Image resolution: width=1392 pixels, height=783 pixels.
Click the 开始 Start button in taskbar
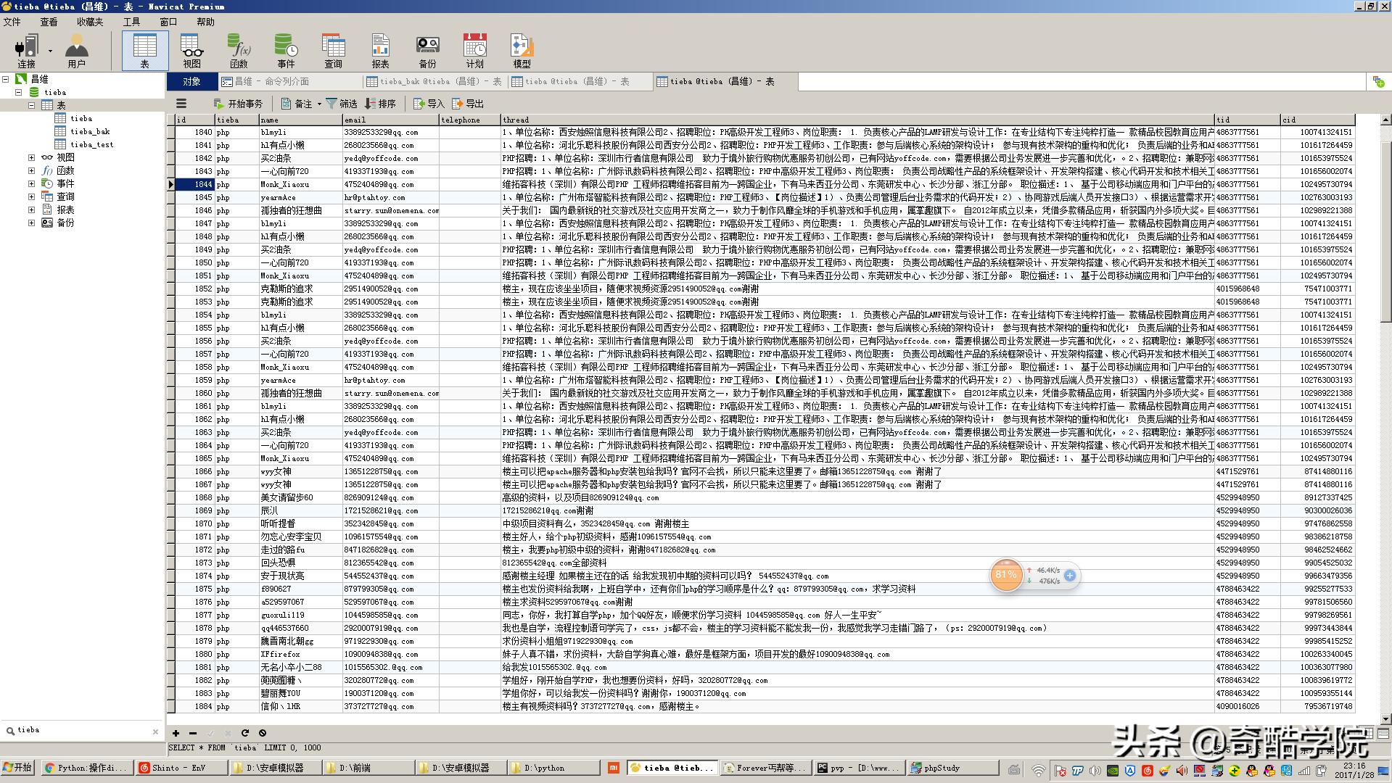click(x=18, y=768)
